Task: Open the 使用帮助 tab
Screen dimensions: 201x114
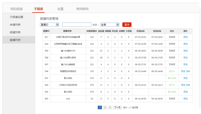Action: tap(82, 9)
